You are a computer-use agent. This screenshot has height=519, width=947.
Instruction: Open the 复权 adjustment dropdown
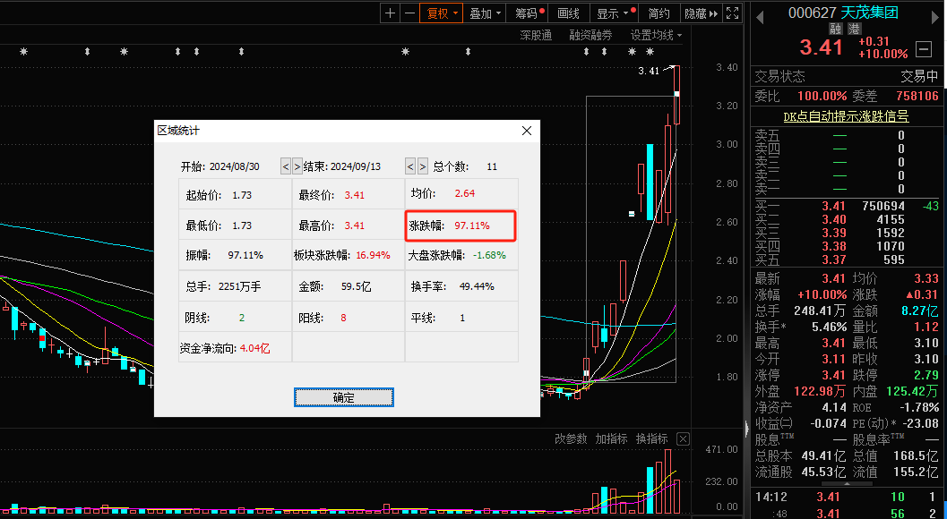pos(442,13)
